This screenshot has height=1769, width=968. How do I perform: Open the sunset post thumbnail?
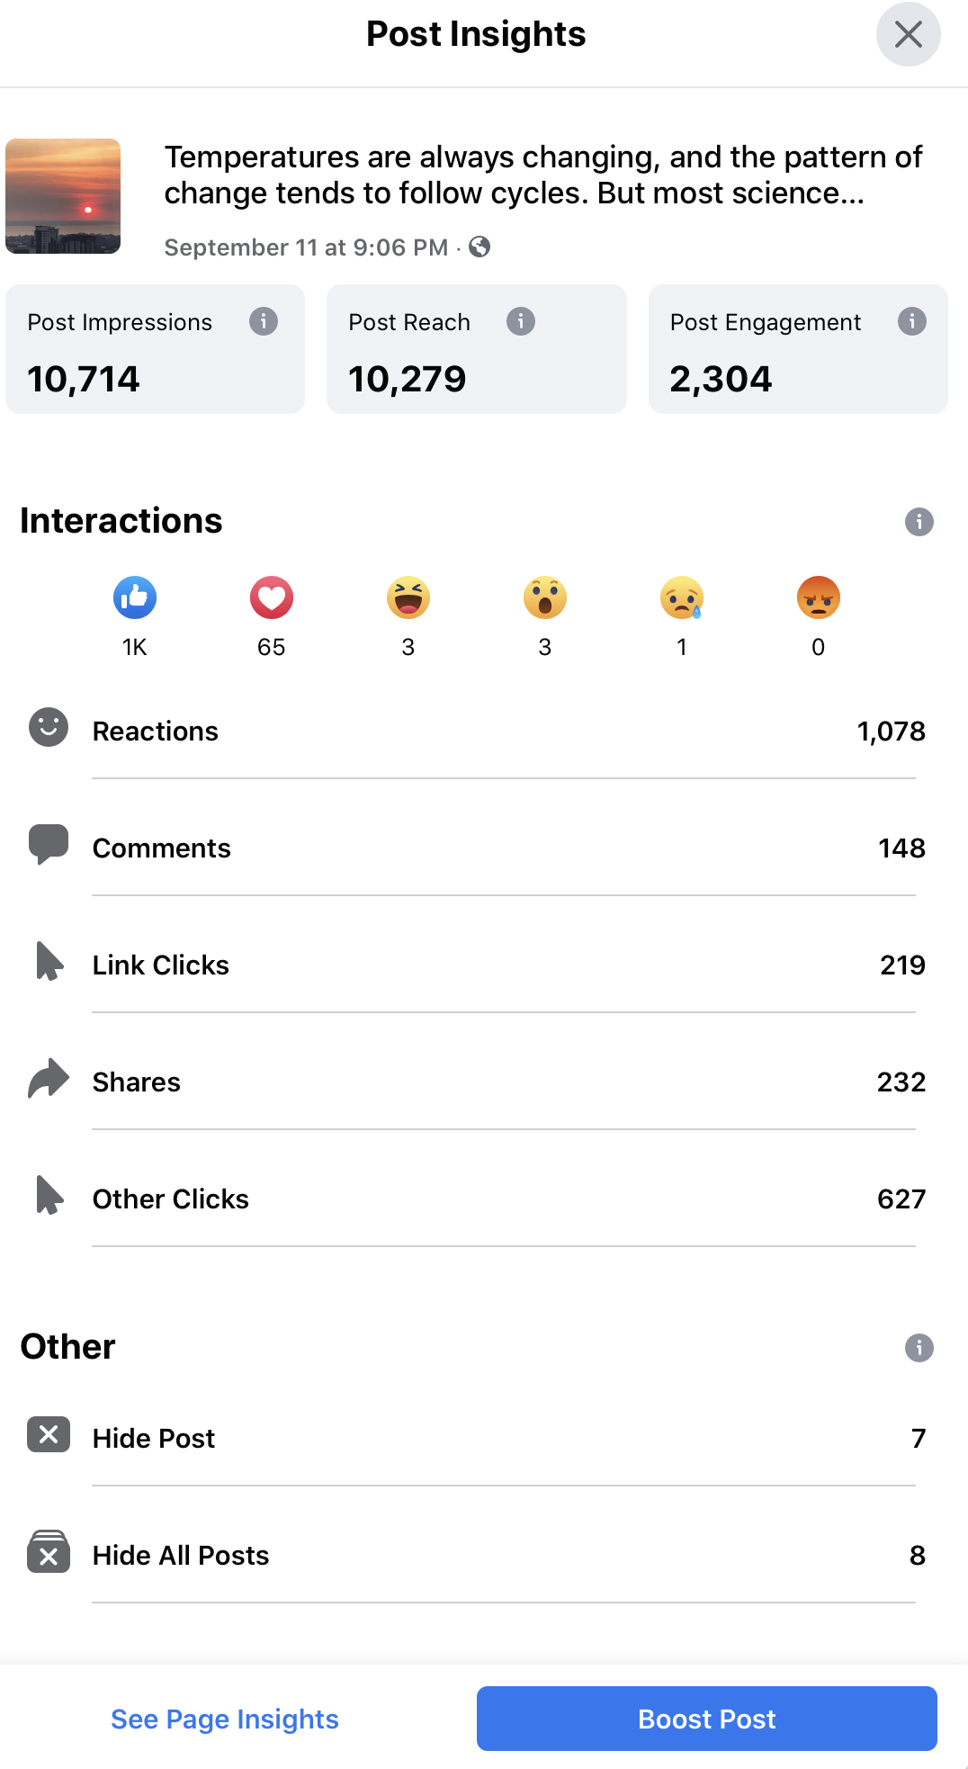63,196
